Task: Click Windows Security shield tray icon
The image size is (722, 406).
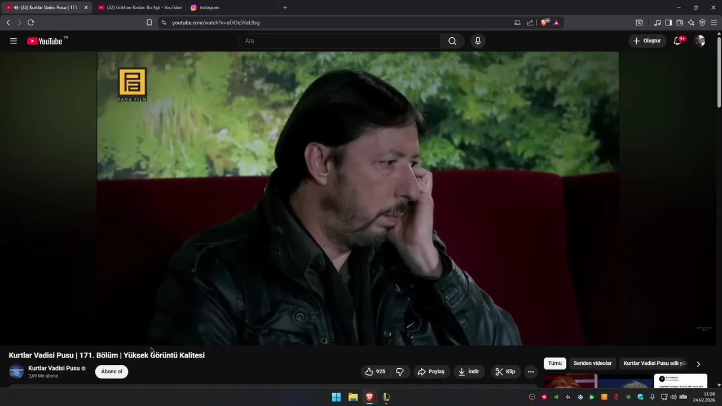Action: [x=640, y=397]
